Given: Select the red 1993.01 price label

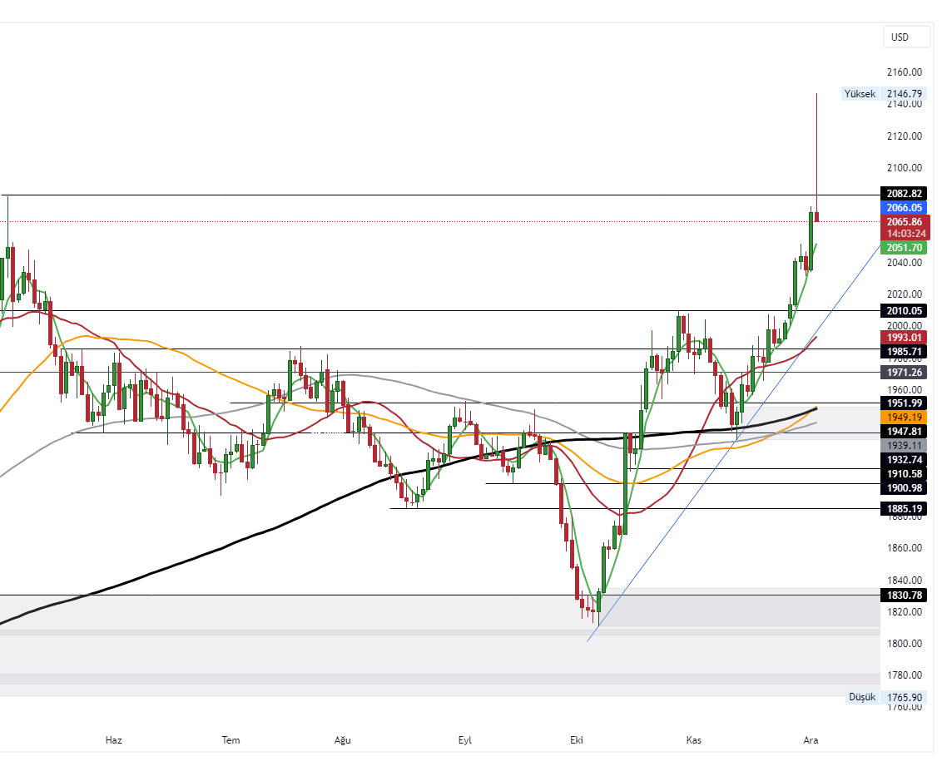Looking at the screenshot, I should click(905, 337).
